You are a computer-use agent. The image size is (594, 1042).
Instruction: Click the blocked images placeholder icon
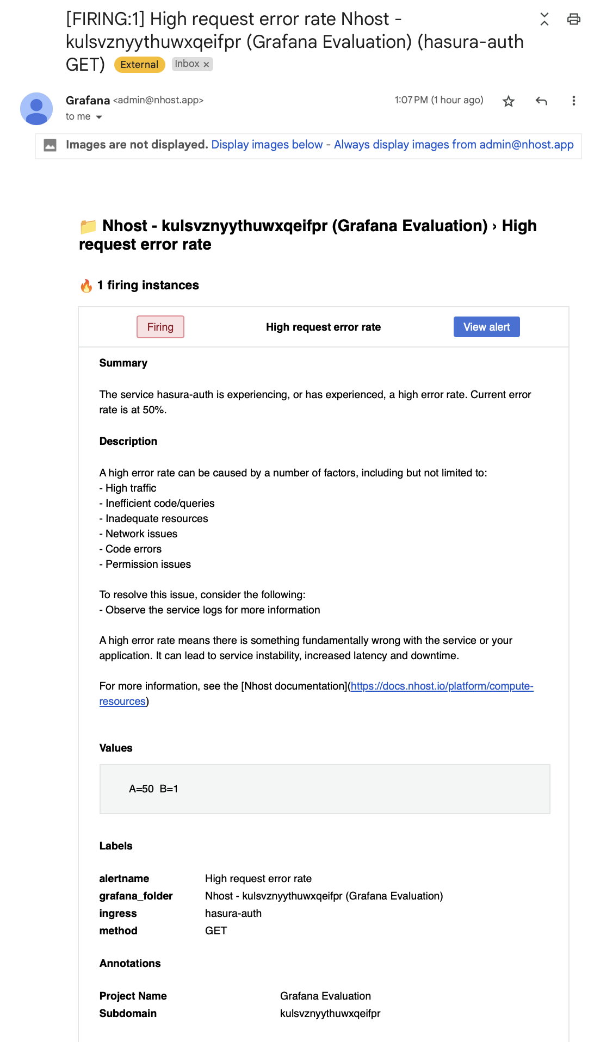click(50, 145)
